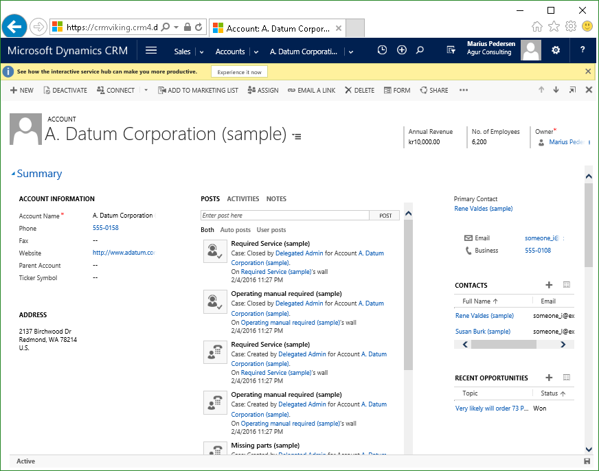
Task: Dismiss the interactive service hub notification
Action: tap(588, 71)
